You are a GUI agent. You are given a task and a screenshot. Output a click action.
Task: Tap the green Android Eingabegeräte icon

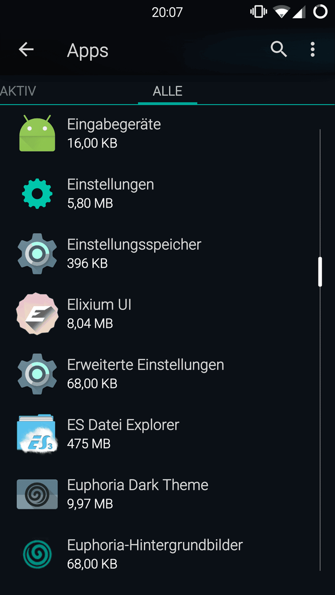pyautogui.click(x=37, y=133)
